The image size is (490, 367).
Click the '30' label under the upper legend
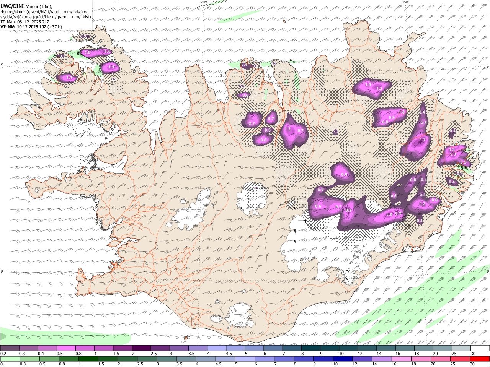click(x=473, y=354)
